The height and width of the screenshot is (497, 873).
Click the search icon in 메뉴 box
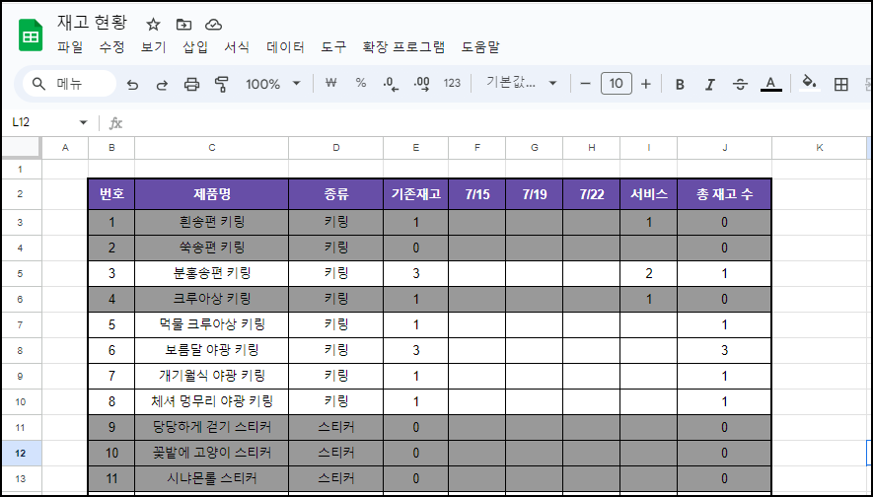38,84
